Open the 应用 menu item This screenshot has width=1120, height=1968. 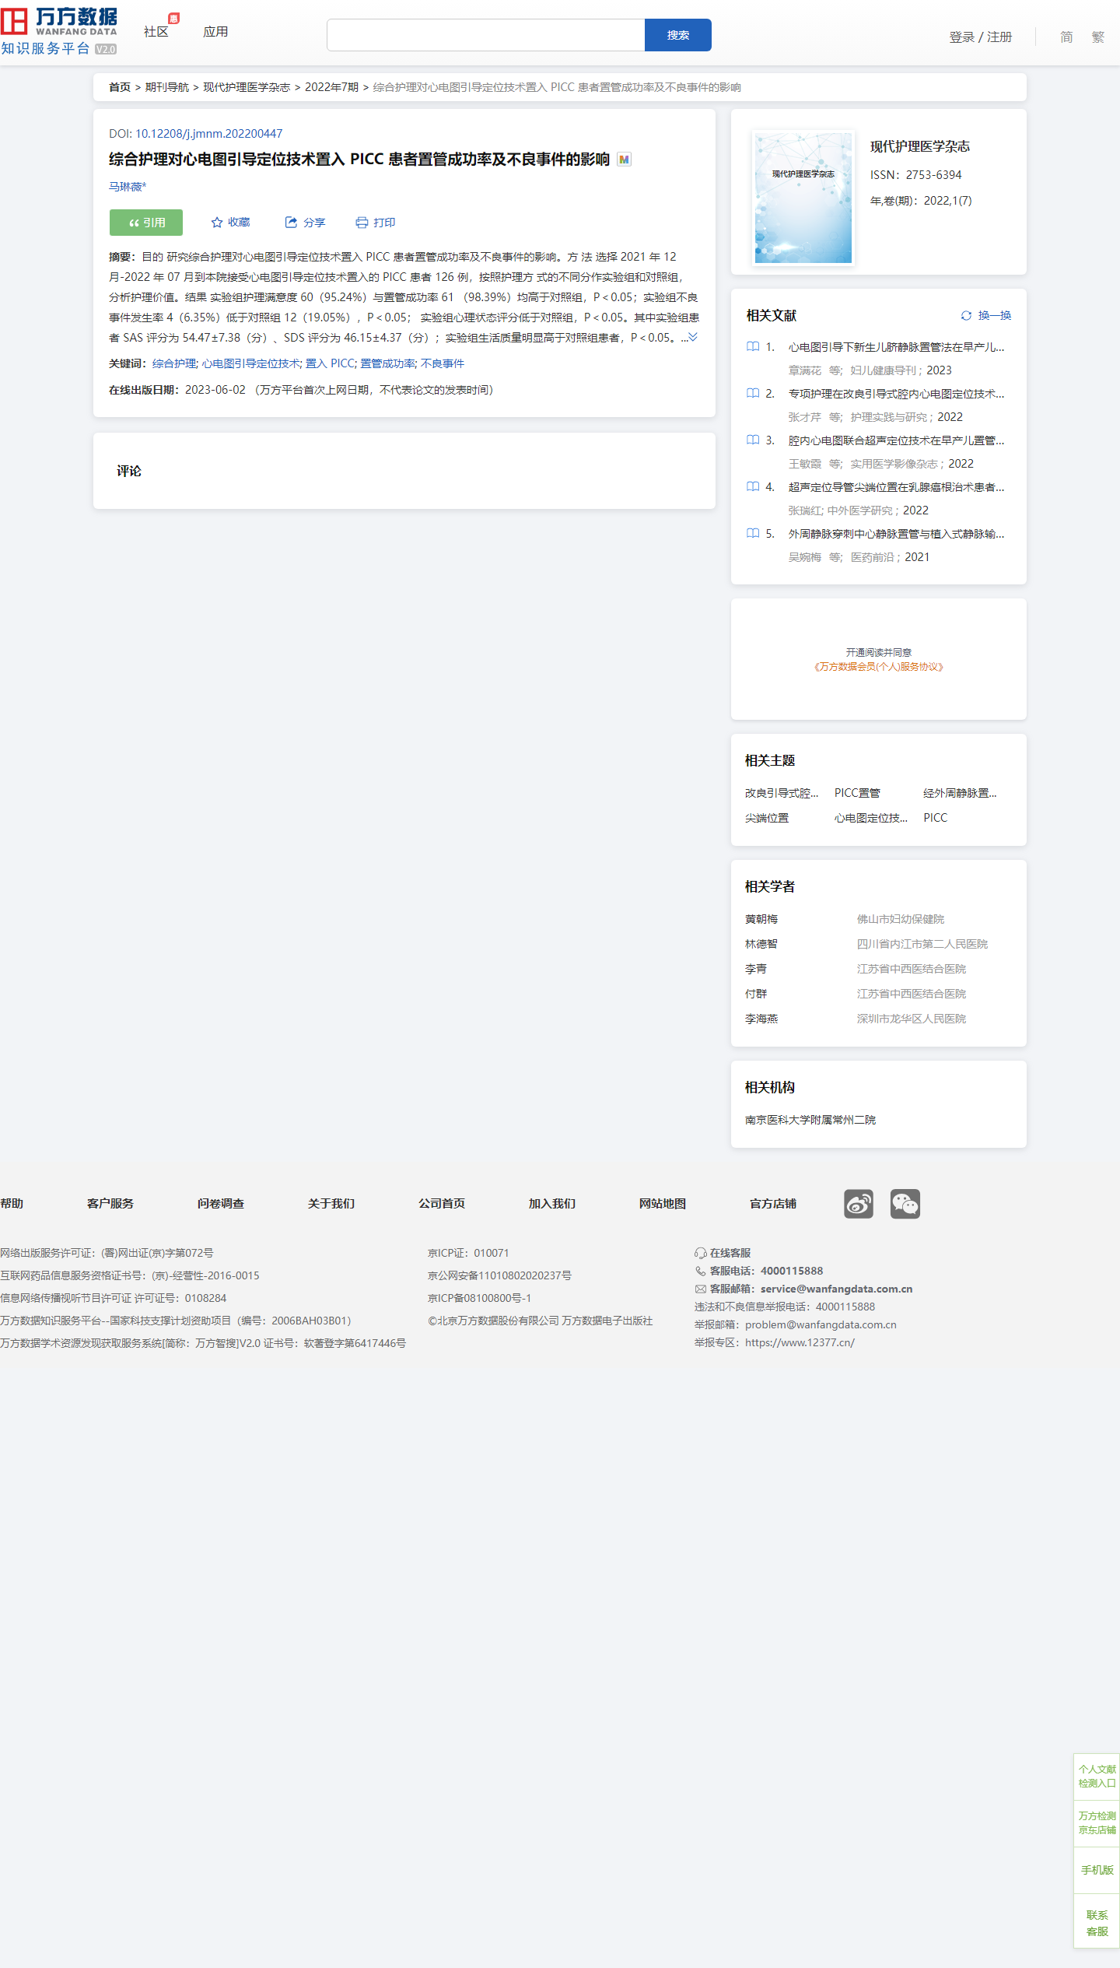point(215,32)
